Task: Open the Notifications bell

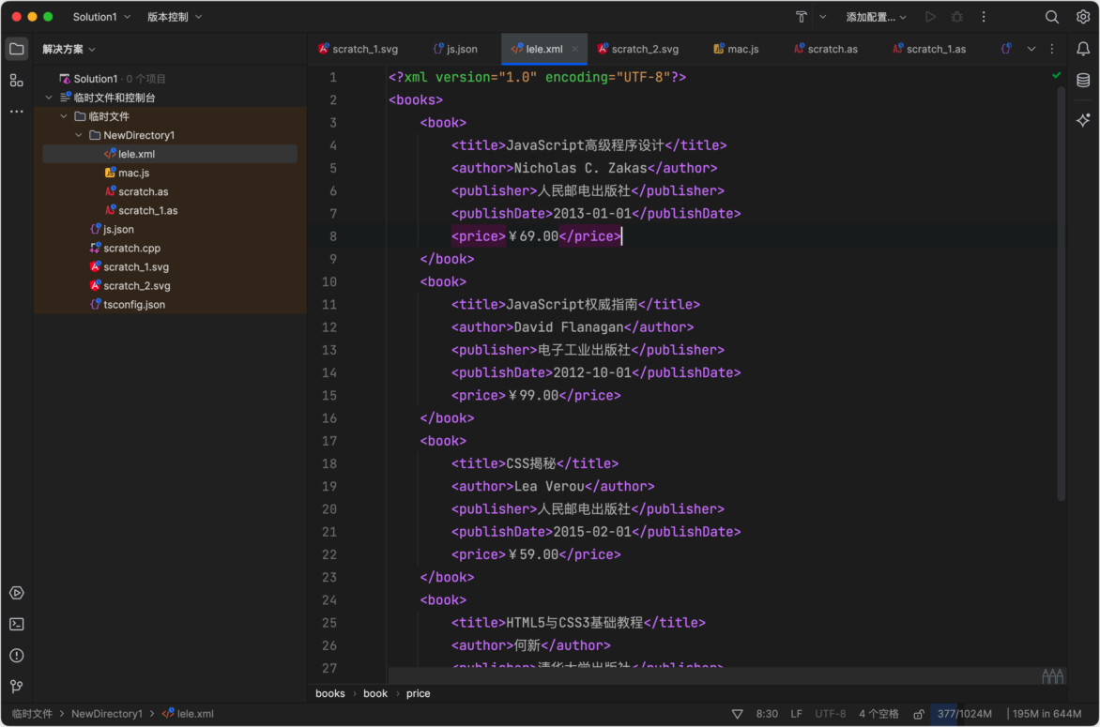Action: (x=1083, y=49)
